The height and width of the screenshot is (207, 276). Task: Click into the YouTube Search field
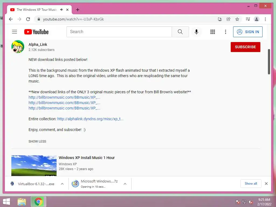tap(119, 32)
